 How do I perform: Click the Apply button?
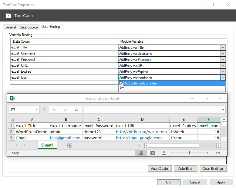[x=221, y=182]
